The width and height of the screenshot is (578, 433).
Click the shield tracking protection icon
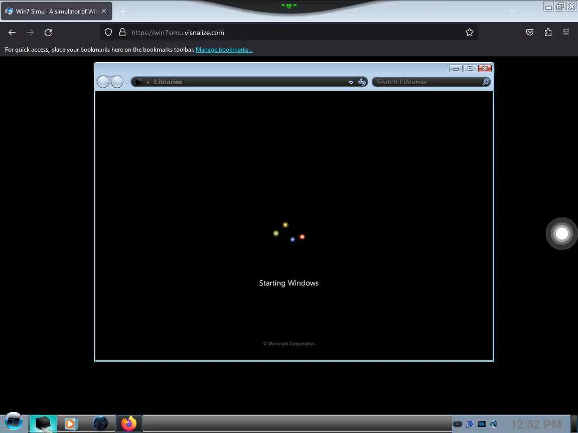(108, 33)
